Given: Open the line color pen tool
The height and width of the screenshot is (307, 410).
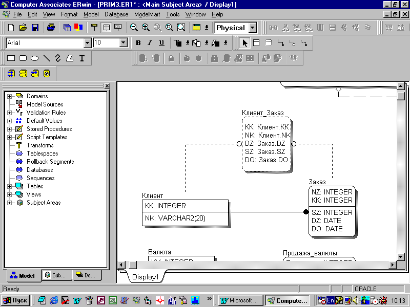Looking at the screenshot, I should pyautogui.click(x=215, y=43).
